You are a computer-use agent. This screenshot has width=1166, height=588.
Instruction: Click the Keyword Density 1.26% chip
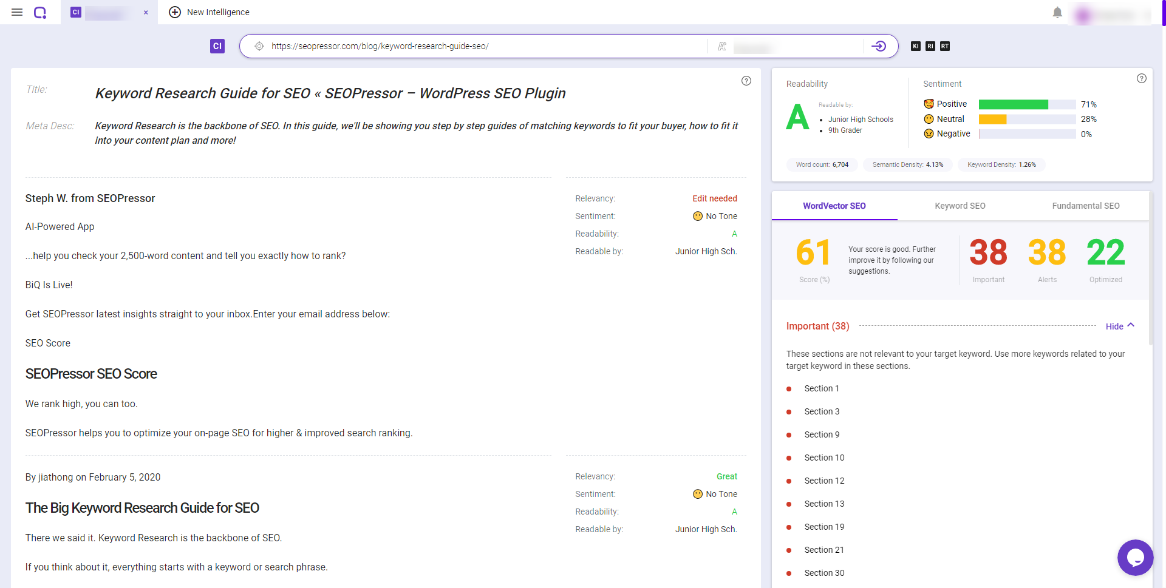coord(1001,164)
